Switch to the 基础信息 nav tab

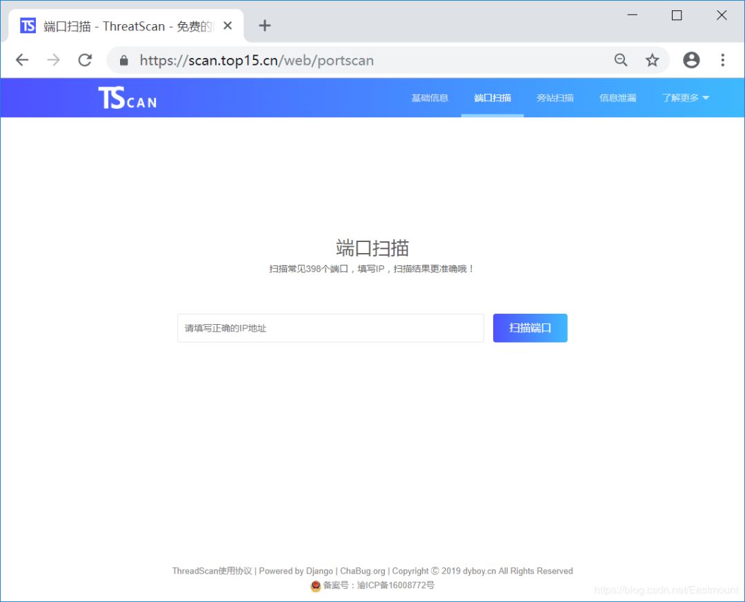tap(429, 97)
